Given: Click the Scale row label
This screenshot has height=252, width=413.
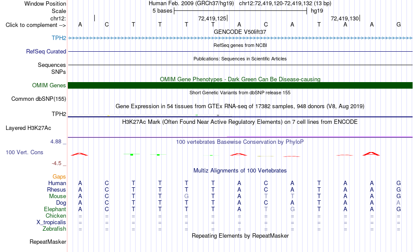Looking at the screenshot, I should [59, 11].
